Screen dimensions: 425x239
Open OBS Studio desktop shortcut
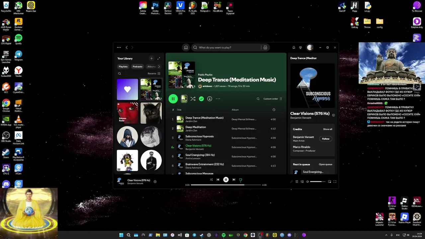pyautogui.click(x=6, y=137)
